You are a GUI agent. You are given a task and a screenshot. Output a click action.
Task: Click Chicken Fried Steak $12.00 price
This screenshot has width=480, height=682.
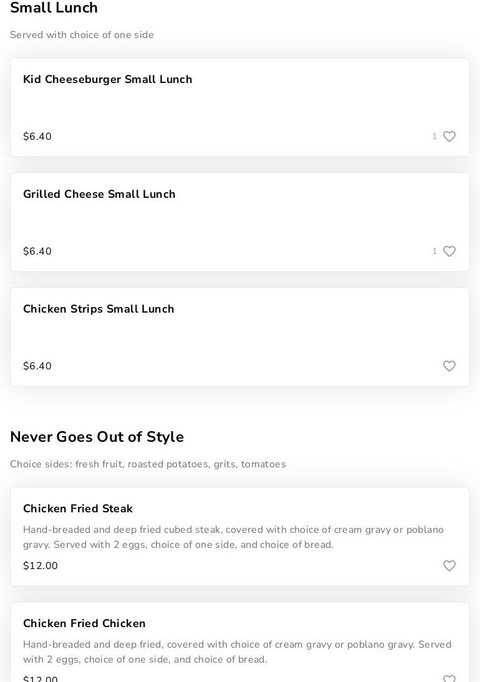41,566
